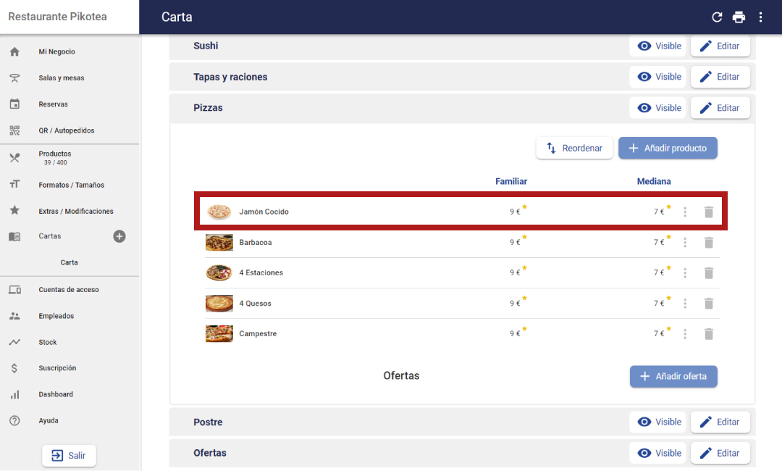Open Formatos / Tamaños section
This screenshot has height=471, width=782.
[70, 185]
